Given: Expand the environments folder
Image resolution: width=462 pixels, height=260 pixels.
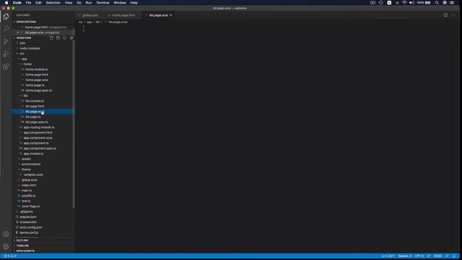Looking at the screenshot, I should pos(31,164).
